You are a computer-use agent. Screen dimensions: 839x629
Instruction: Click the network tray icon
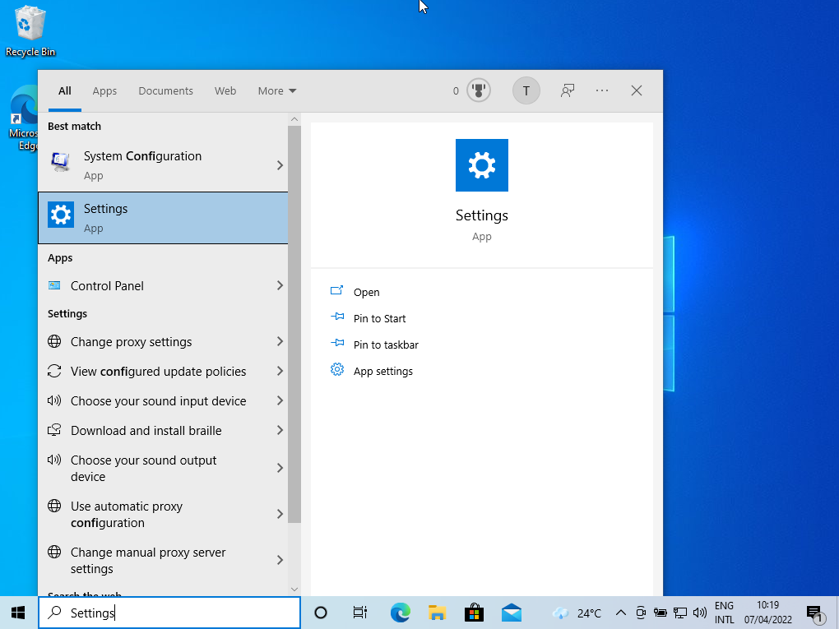pyautogui.click(x=680, y=613)
